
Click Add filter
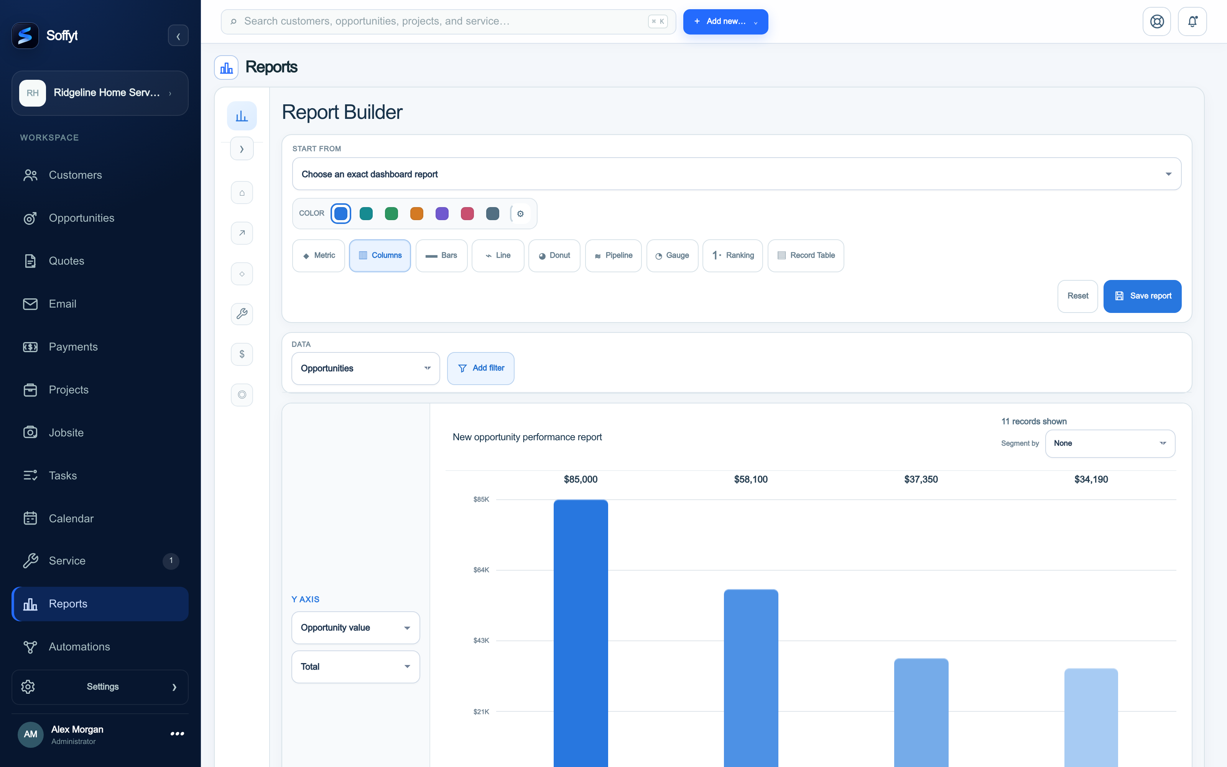pyautogui.click(x=480, y=368)
